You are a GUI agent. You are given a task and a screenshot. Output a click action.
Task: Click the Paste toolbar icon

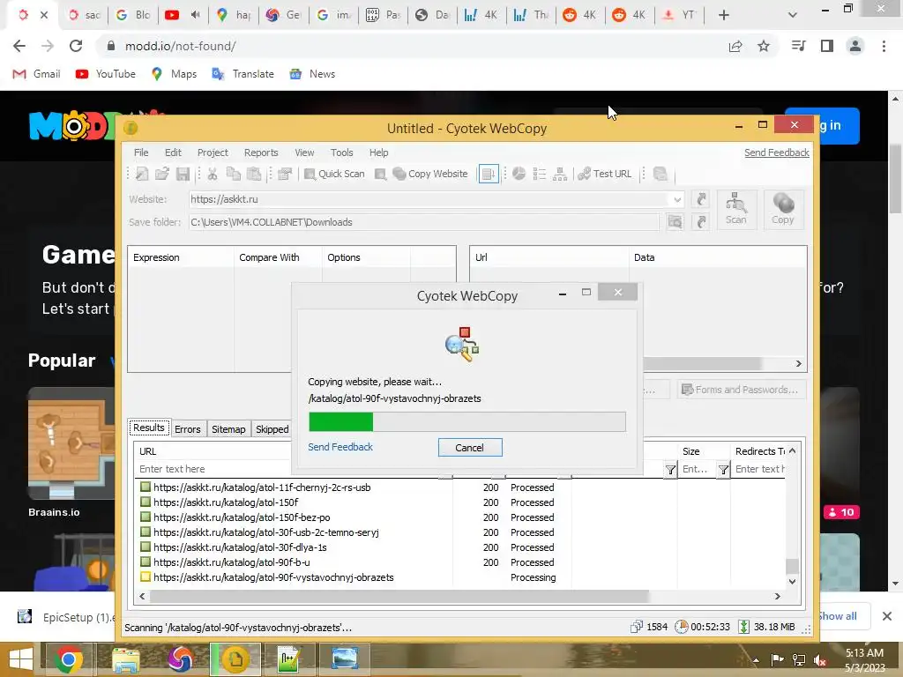(254, 174)
